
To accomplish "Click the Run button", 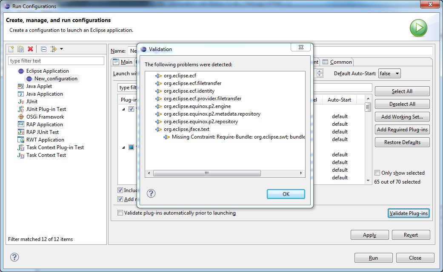I will [373, 258].
